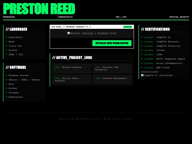Screen dimensions: 192x144
Task: Select the Python language entry
Action: pos(13,50)
